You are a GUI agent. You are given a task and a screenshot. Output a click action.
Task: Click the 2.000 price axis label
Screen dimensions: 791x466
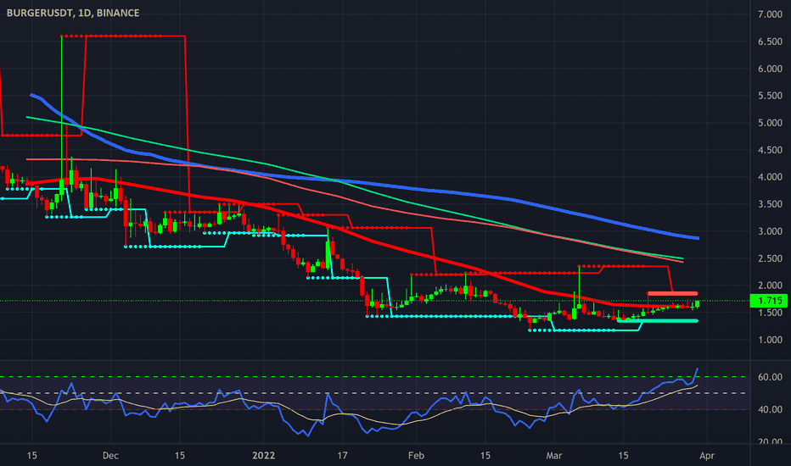tap(770, 286)
